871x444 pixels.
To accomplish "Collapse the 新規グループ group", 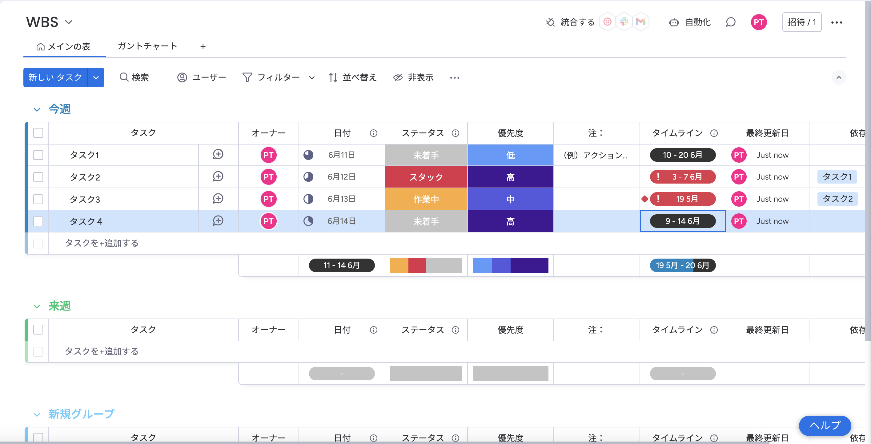I will 37,414.
